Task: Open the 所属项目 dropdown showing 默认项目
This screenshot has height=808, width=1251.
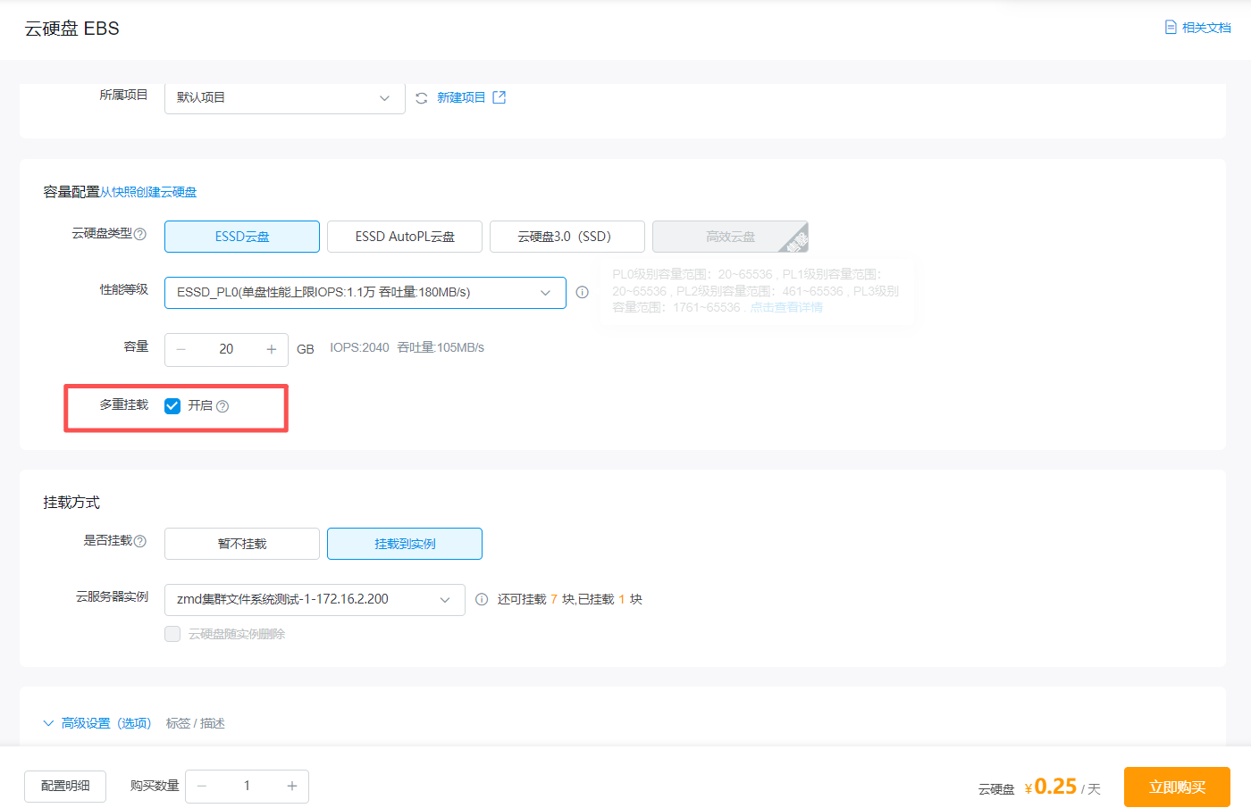Action: click(284, 97)
